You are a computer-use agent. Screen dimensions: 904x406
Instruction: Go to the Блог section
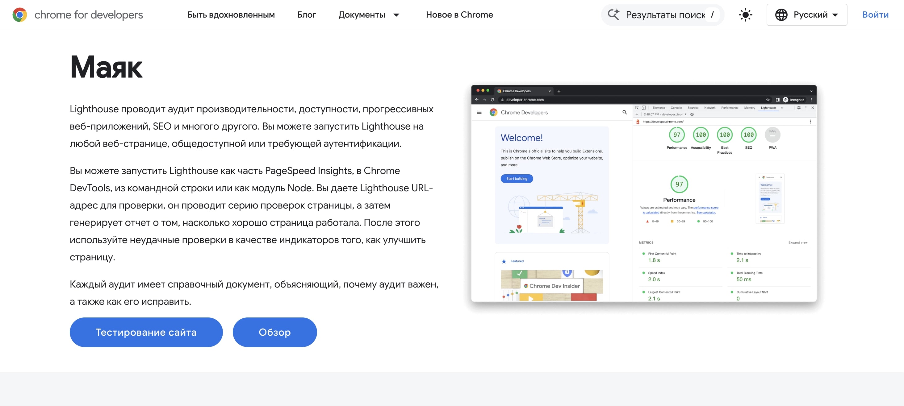point(306,15)
